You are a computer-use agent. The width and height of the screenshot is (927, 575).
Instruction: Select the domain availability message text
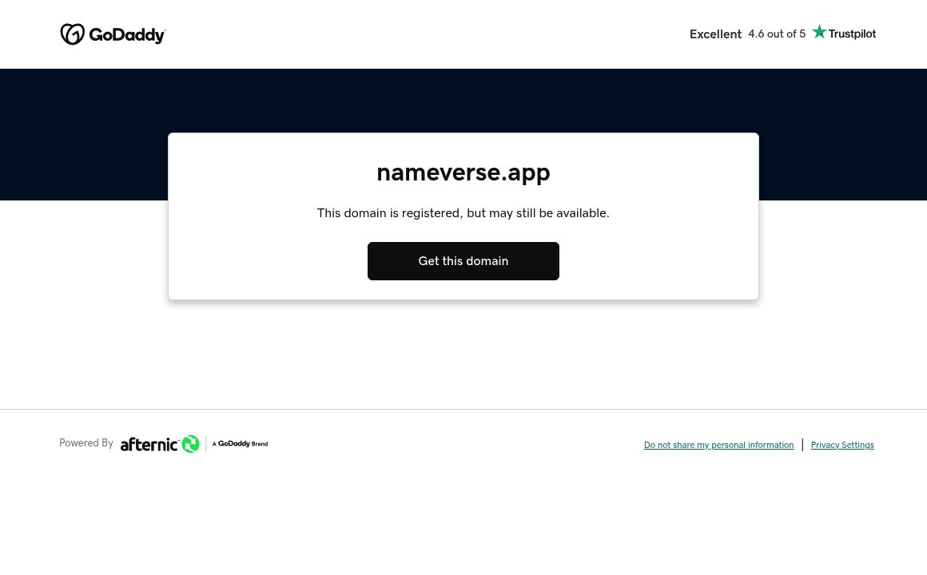coord(463,212)
